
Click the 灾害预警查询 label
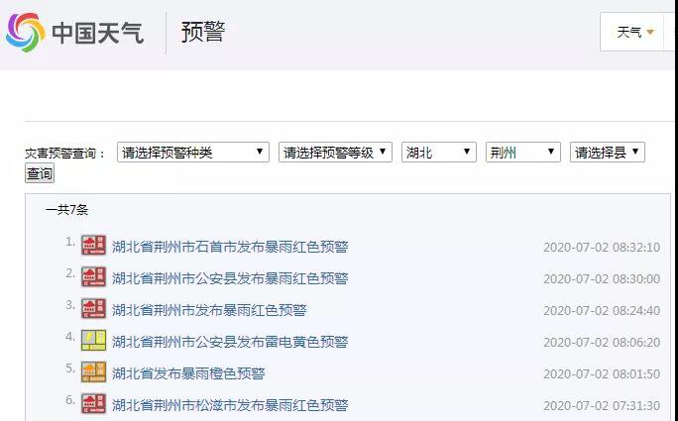pyautogui.click(x=64, y=154)
